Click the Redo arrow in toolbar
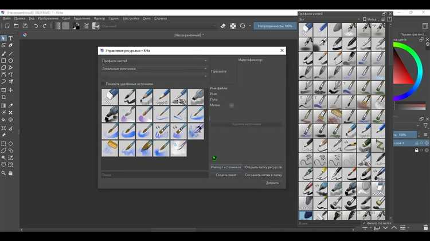This screenshot has width=430, height=241. click(44, 26)
